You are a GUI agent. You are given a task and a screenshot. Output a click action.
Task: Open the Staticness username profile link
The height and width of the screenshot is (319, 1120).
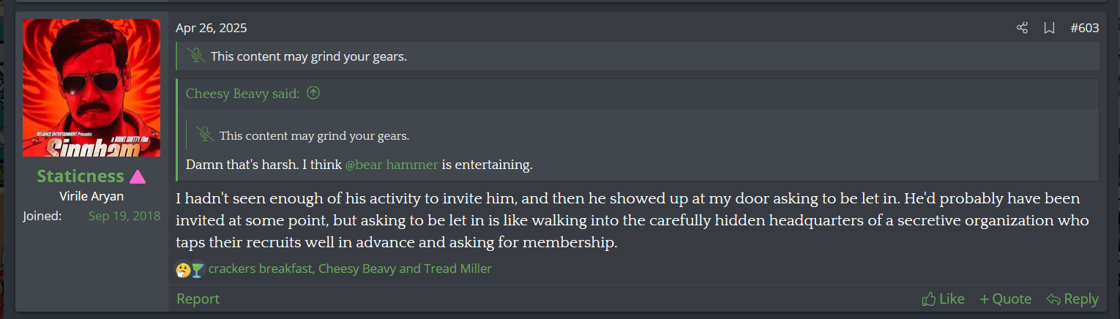coord(81,176)
